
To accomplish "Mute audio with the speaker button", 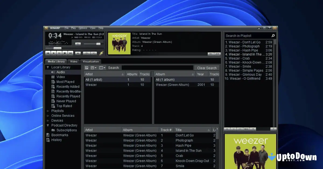I will tap(78, 44).
